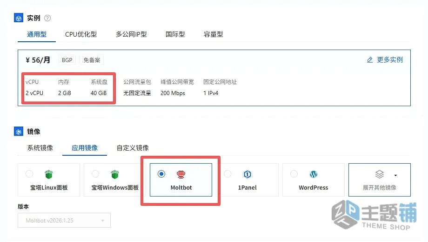428x242 pixels.
Task: Select the 宝塔Linux面板 radio button
Action: tap(29, 174)
